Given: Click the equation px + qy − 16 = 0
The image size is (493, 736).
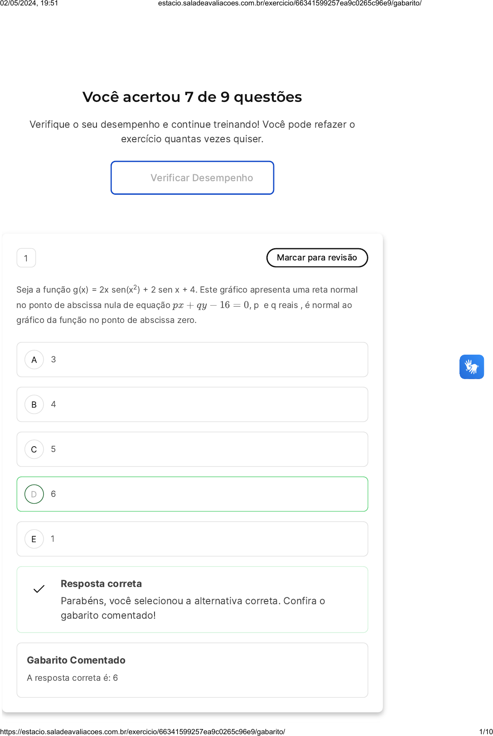Looking at the screenshot, I should [211, 305].
